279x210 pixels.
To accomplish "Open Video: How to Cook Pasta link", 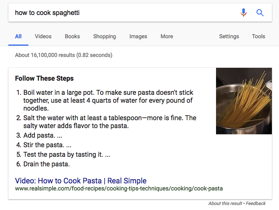I will (80, 181).
